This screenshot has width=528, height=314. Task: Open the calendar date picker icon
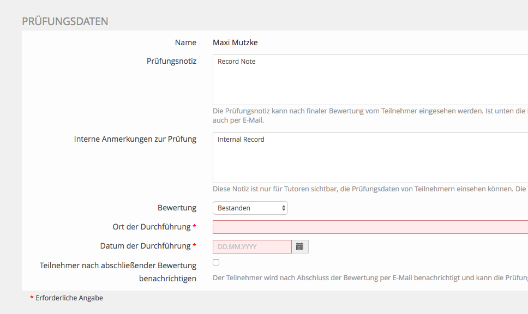click(300, 247)
